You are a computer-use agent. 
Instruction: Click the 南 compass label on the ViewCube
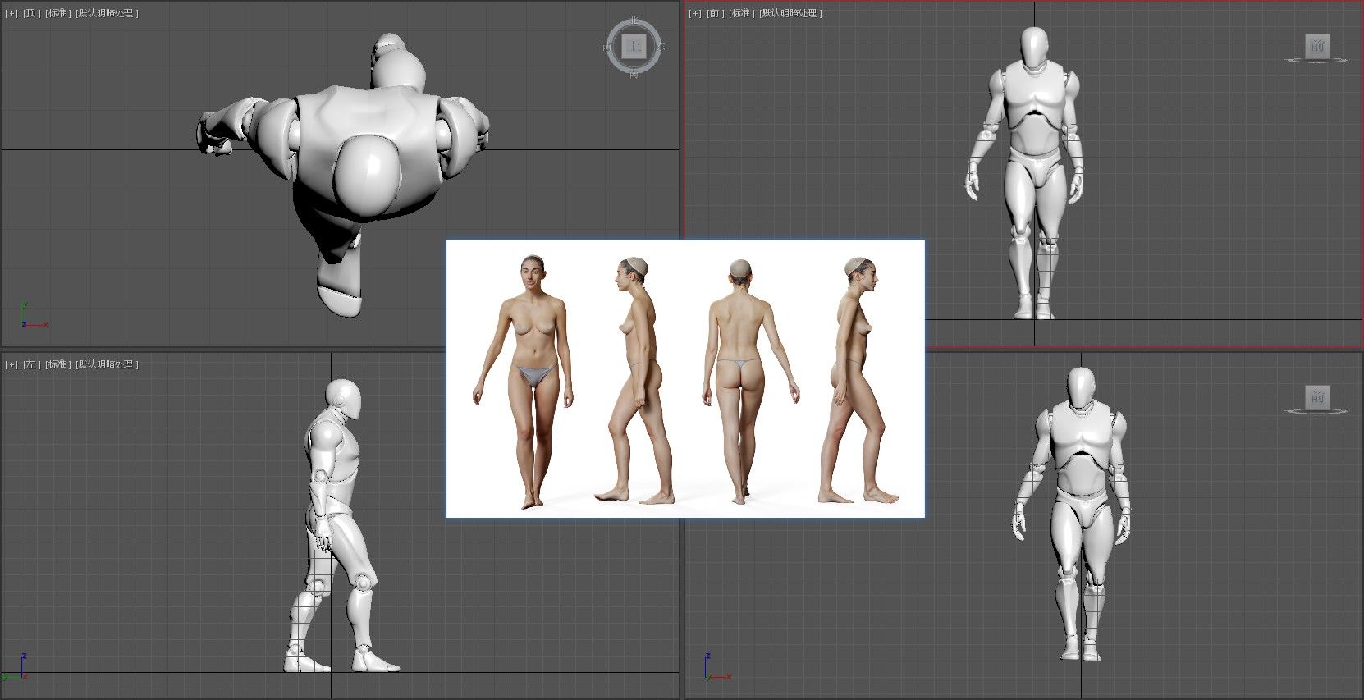pyautogui.click(x=634, y=75)
